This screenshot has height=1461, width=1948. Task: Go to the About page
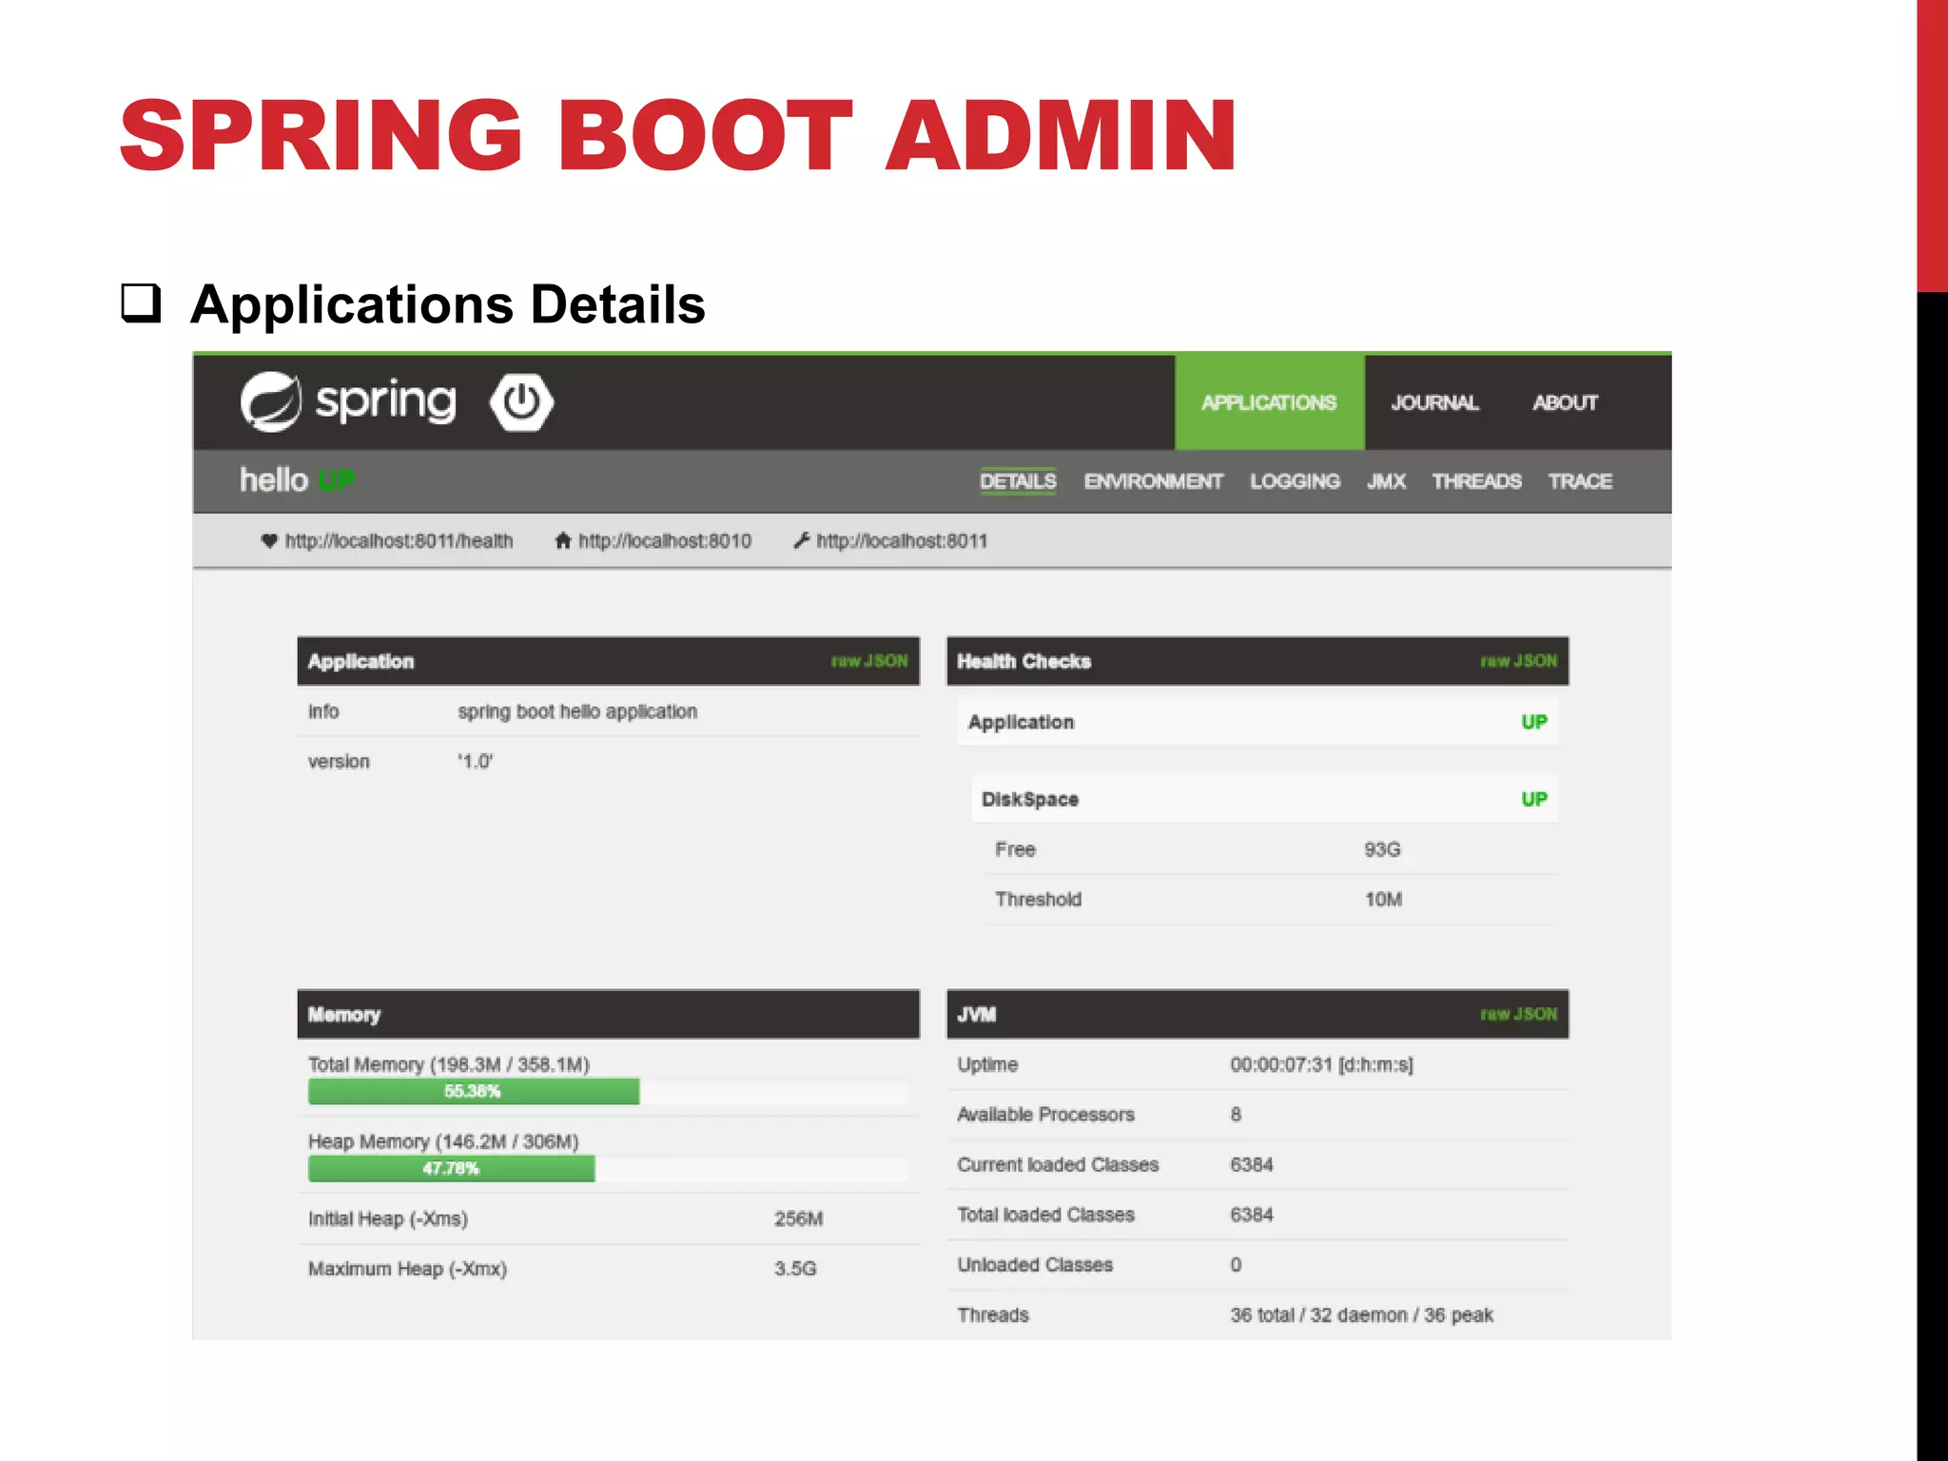(1565, 402)
